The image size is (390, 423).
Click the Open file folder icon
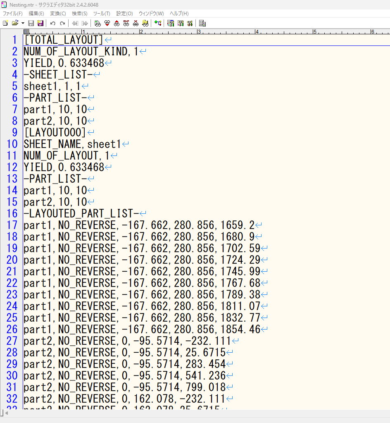click(x=15, y=23)
